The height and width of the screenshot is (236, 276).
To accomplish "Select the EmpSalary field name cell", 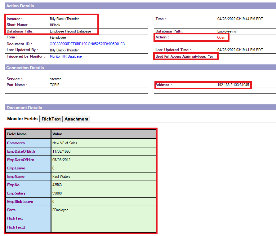I will click(x=16, y=193).
